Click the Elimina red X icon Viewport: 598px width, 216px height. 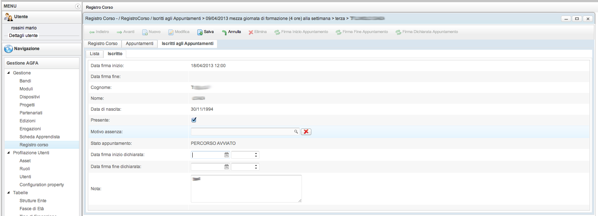pos(251,32)
